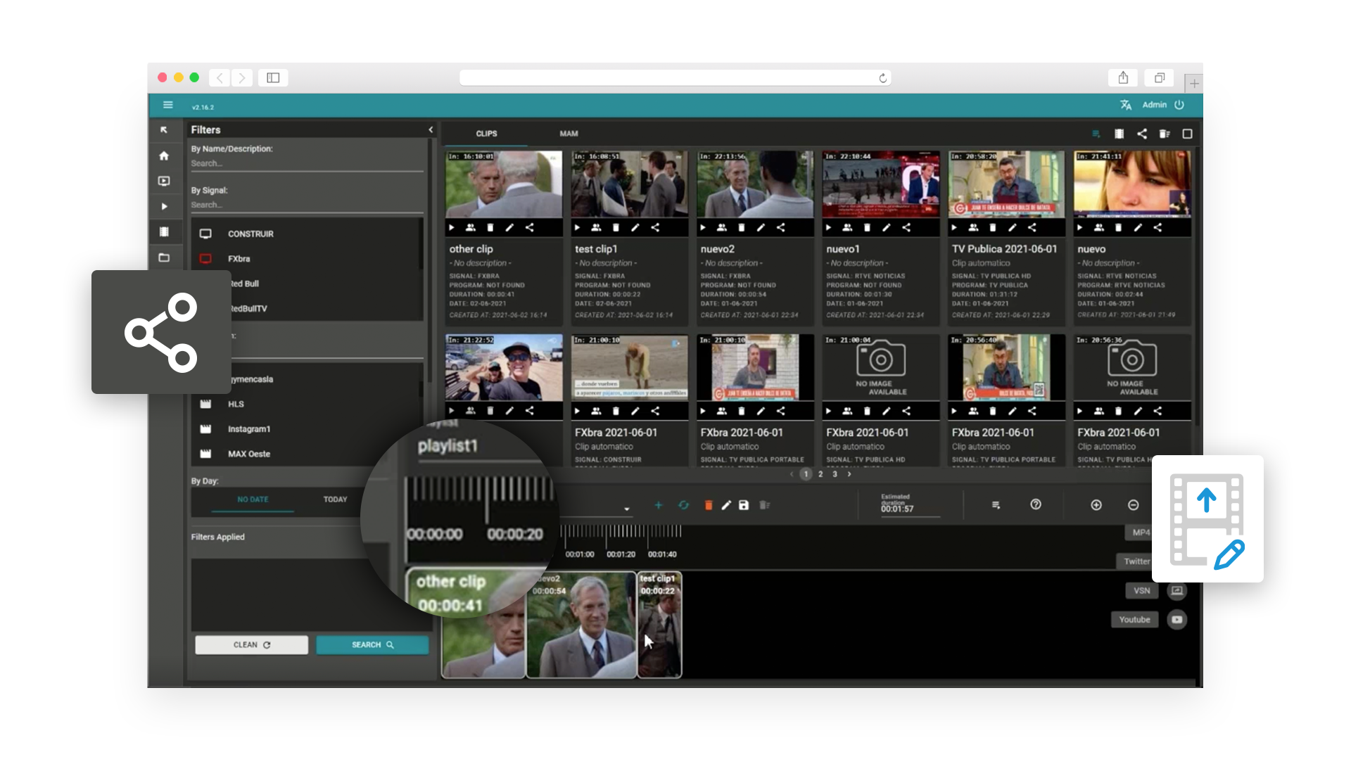Click By Name/Description search field

[x=307, y=163]
